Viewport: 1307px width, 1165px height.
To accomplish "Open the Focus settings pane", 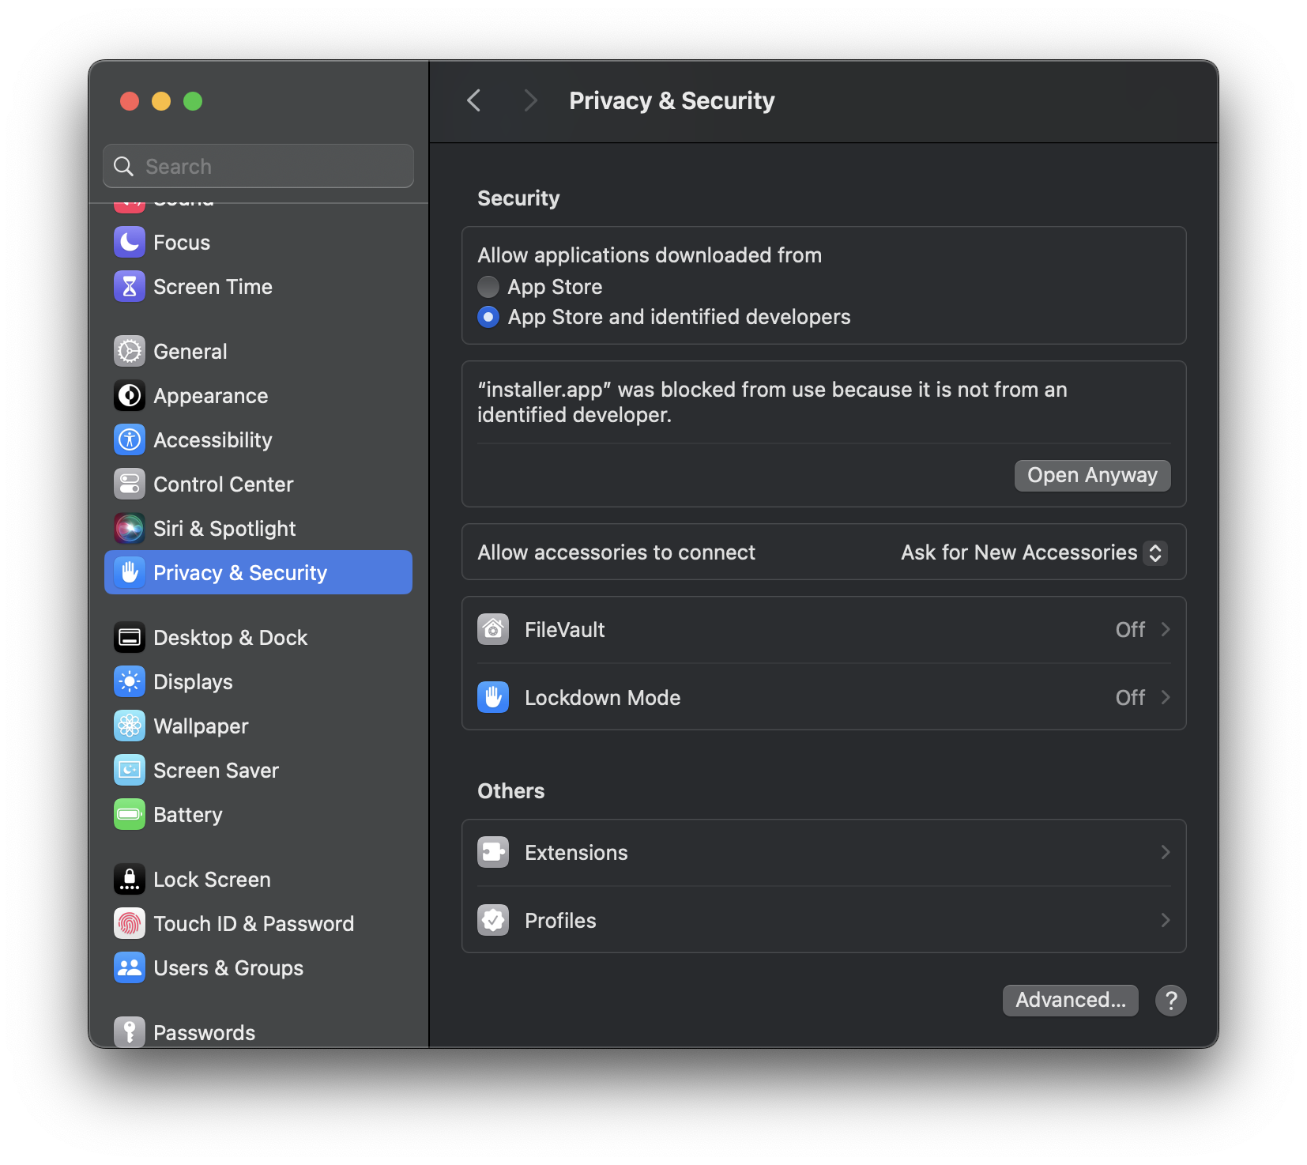I will click(x=258, y=242).
